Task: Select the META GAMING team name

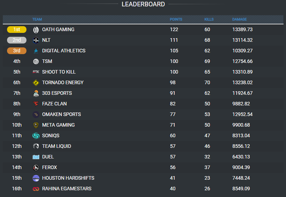Action: click(59, 125)
